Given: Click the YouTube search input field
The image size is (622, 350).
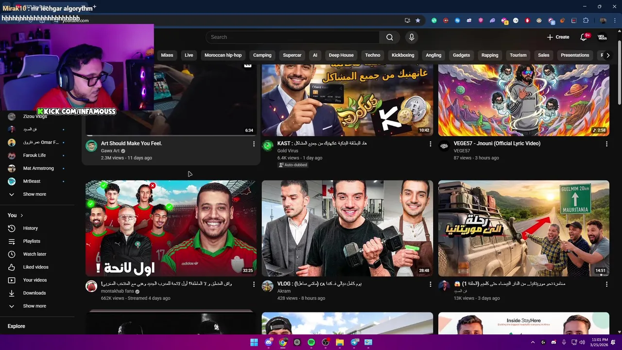Looking at the screenshot, I should coord(293,37).
